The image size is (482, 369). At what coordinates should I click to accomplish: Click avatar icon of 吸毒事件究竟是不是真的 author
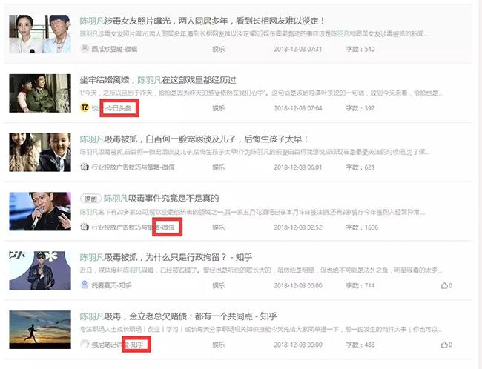[85, 227]
